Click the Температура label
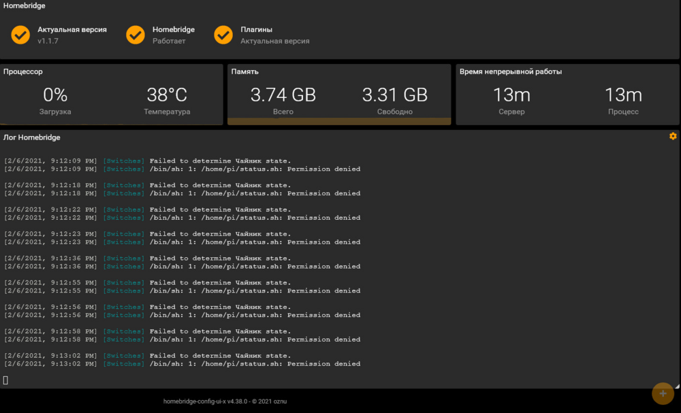The height and width of the screenshot is (413, 681). click(167, 112)
